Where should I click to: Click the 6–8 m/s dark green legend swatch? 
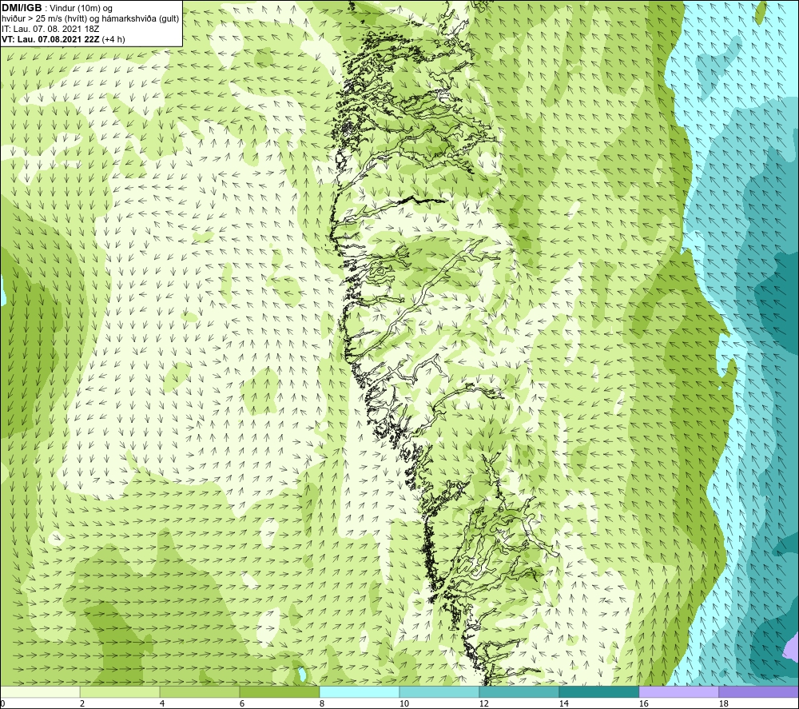point(279,692)
